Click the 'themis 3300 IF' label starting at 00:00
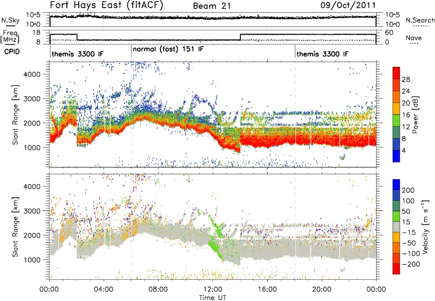The image size is (435, 301). pos(77,54)
